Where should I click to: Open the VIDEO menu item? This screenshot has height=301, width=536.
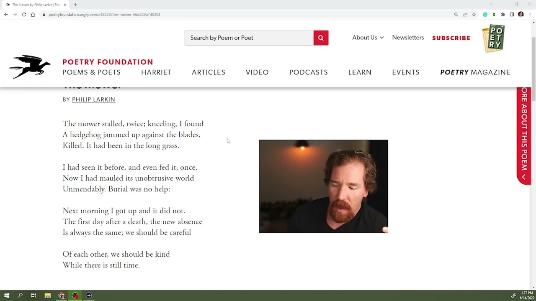click(257, 72)
